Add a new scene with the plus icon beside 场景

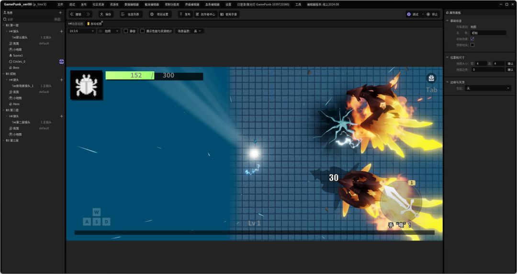coord(60,12)
